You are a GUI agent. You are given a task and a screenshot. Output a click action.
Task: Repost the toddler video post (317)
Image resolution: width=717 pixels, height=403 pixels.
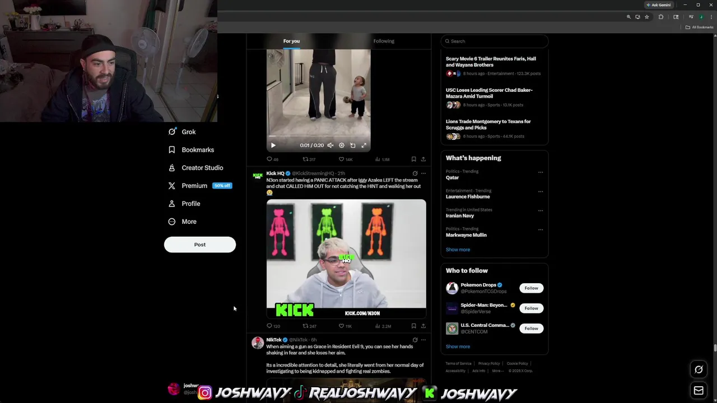pos(309,160)
